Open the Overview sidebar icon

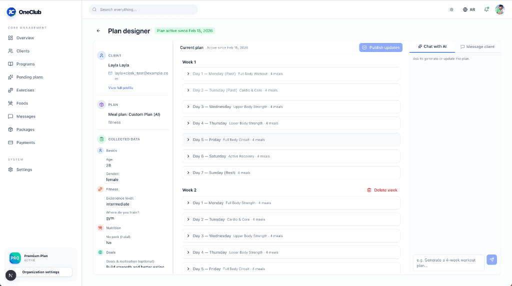(x=10, y=38)
